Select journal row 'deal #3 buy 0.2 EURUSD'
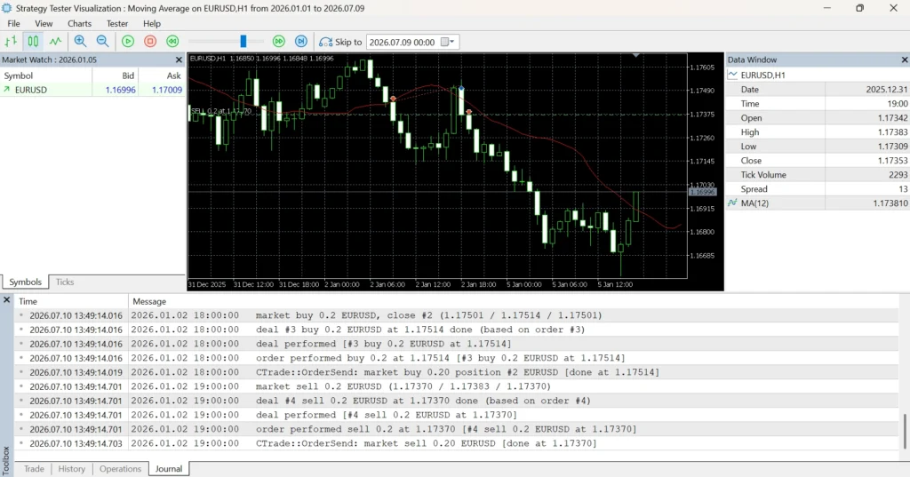 (x=456, y=330)
